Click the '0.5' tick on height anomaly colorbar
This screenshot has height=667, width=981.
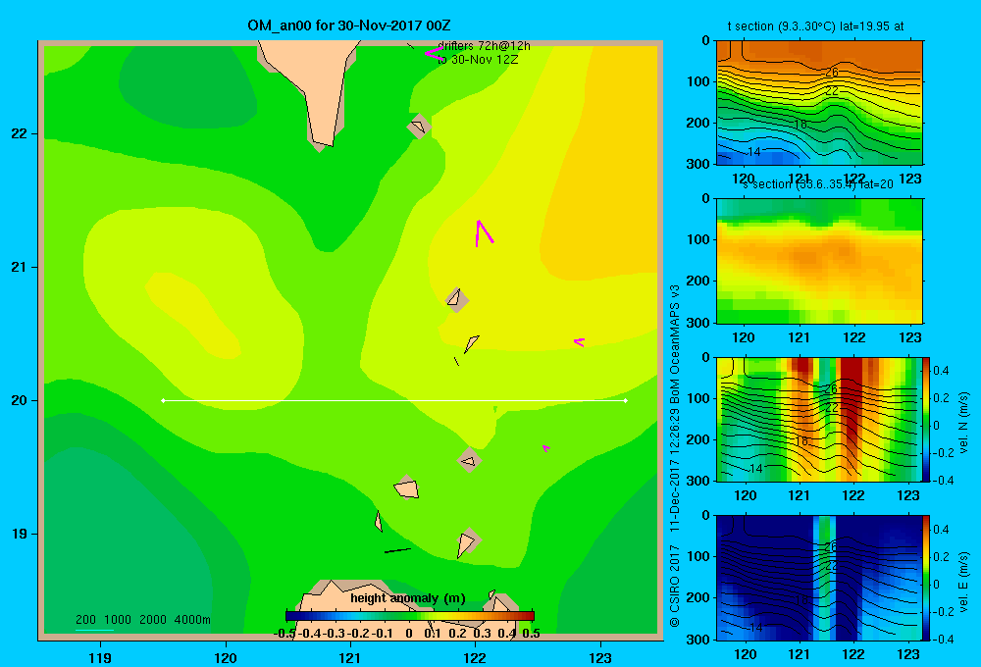[531, 634]
